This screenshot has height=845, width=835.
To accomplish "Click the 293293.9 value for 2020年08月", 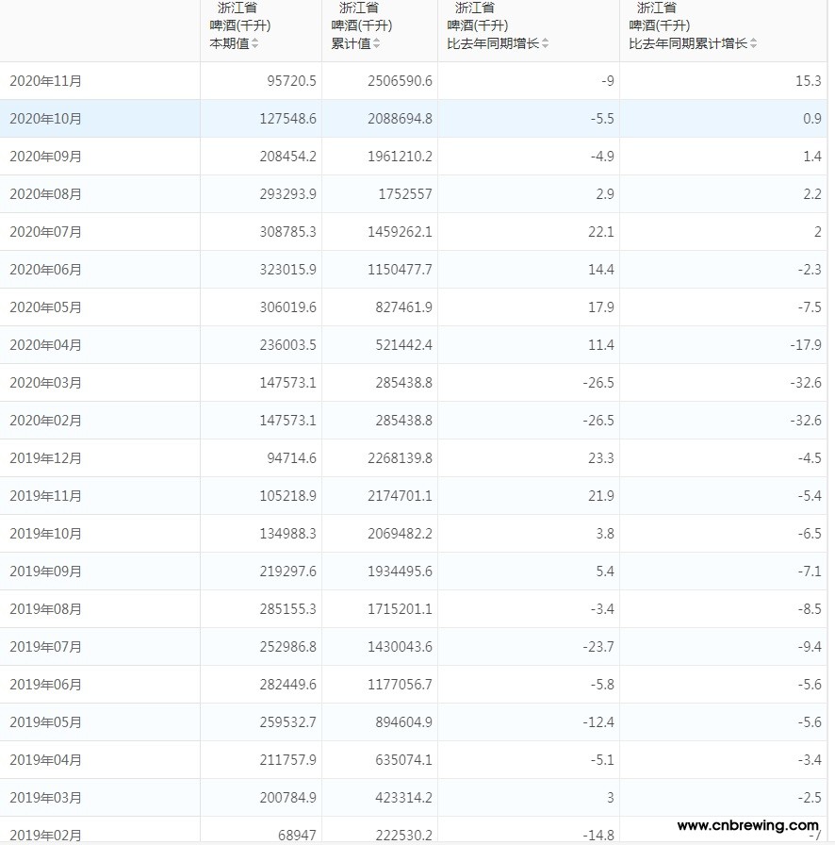I will pyautogui.click(x=291, y=194).
